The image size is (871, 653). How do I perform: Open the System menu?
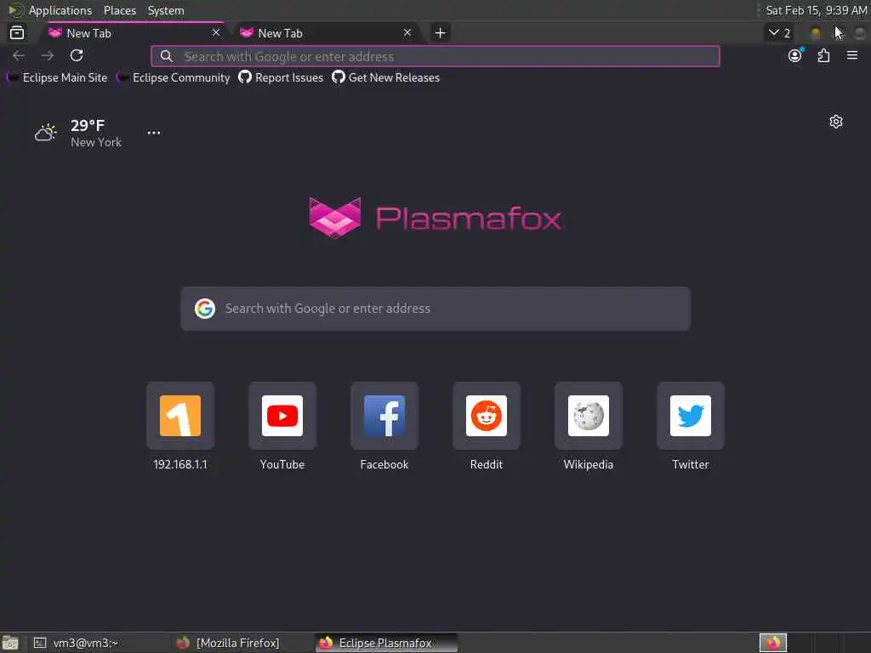[166, 10]
